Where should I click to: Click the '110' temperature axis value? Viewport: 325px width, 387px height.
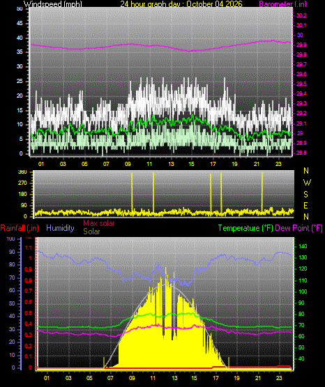[303, 280]
